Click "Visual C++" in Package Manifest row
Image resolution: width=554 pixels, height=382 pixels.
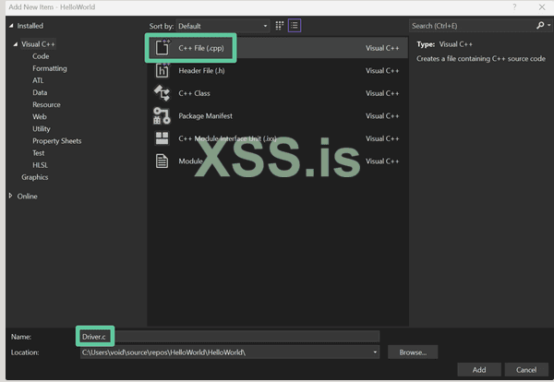[x=382, y=116]
